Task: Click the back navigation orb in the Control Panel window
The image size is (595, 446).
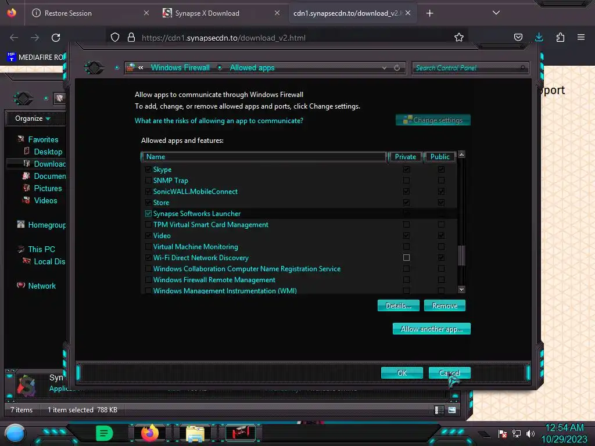Action: [94, 67]
